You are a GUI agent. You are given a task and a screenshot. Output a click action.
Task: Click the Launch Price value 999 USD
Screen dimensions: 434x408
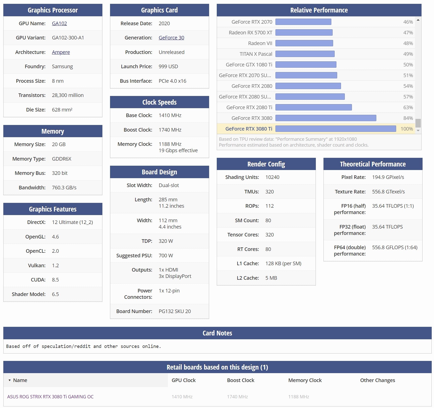[x=168, y=66]
